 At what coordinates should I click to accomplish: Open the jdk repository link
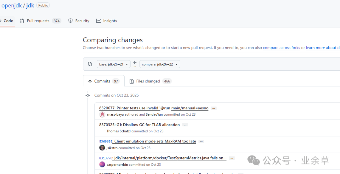pyautogui.click(x=30, y=6)
